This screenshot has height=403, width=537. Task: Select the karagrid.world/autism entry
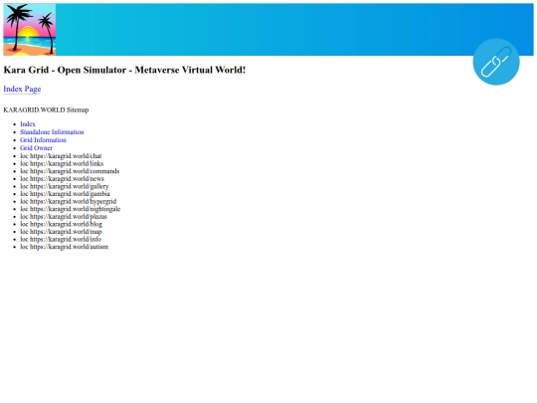(64, 247)
